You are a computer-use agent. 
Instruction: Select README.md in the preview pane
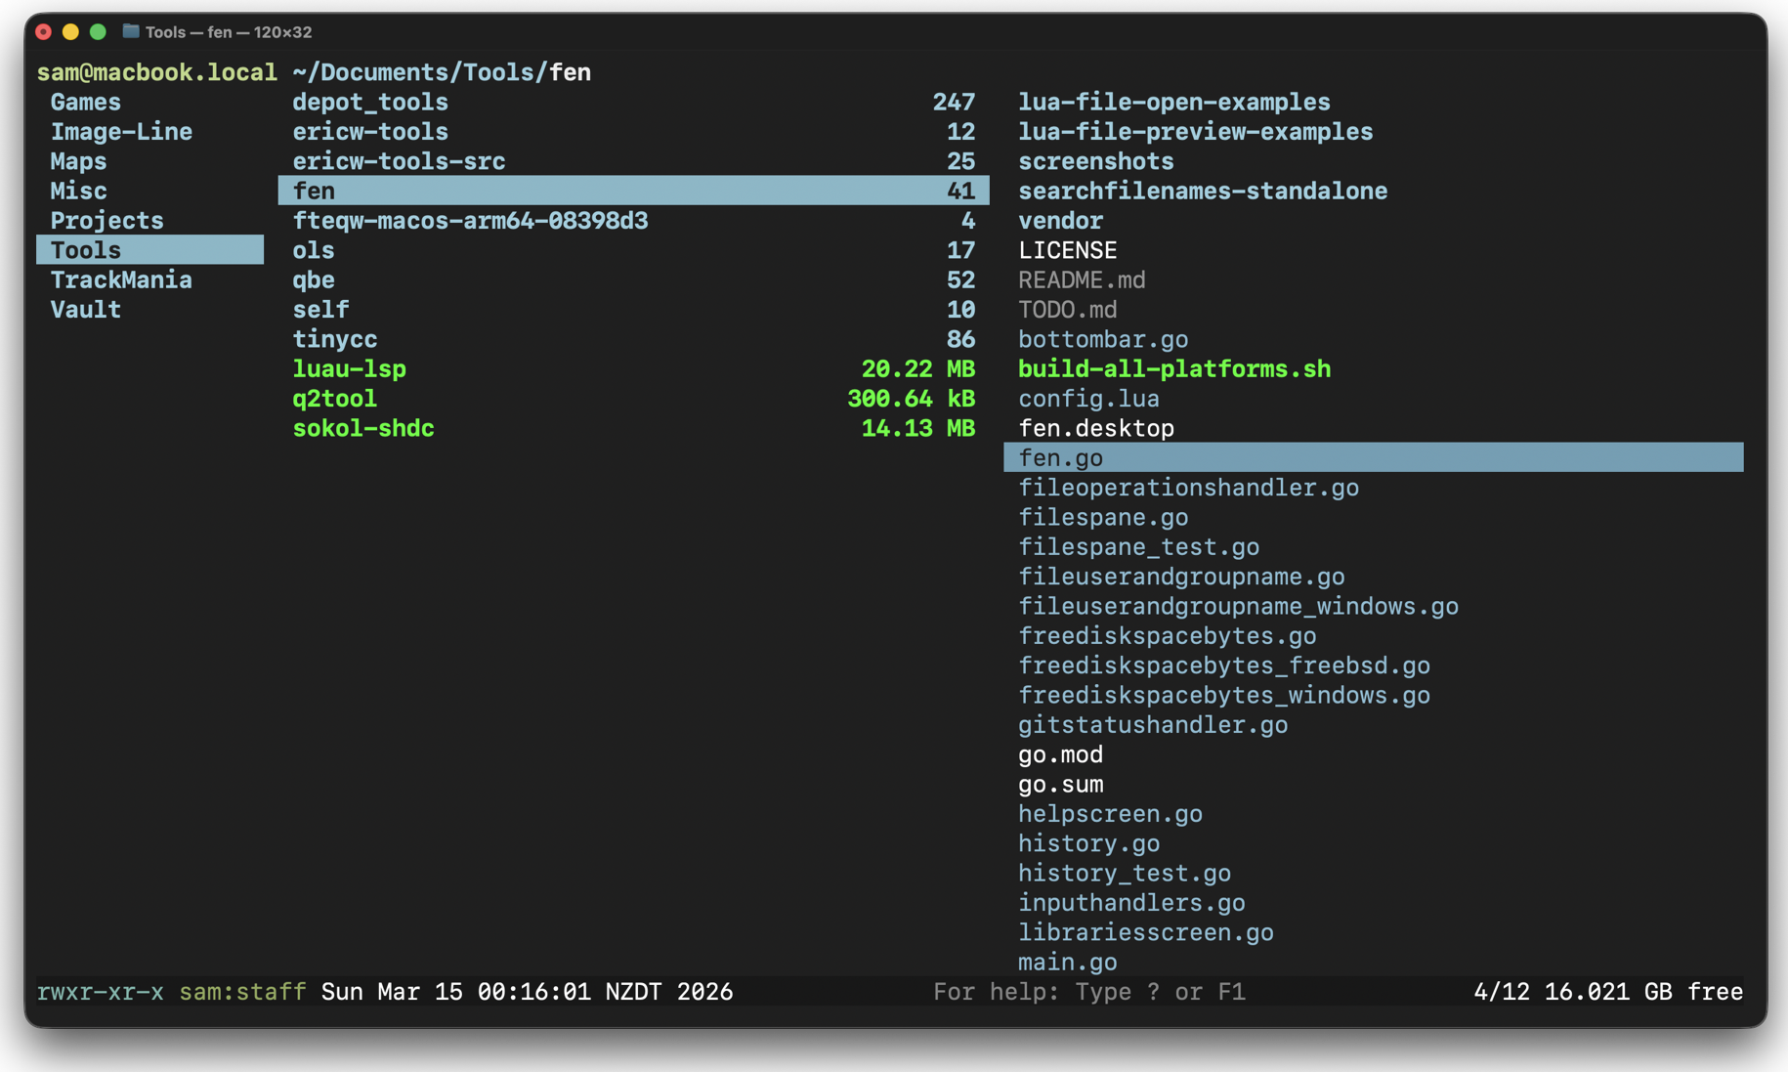pos(1082,279)
